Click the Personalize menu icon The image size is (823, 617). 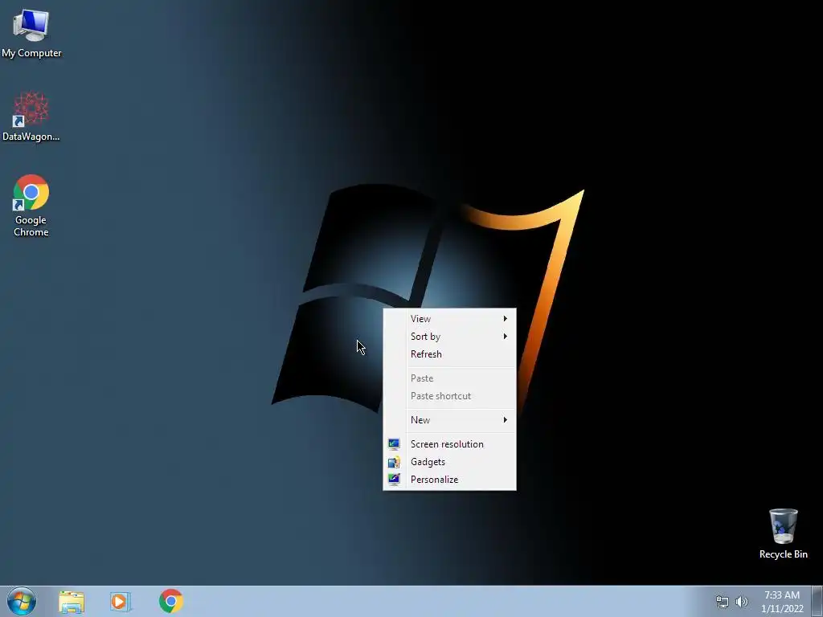click(x=394, y=480)
